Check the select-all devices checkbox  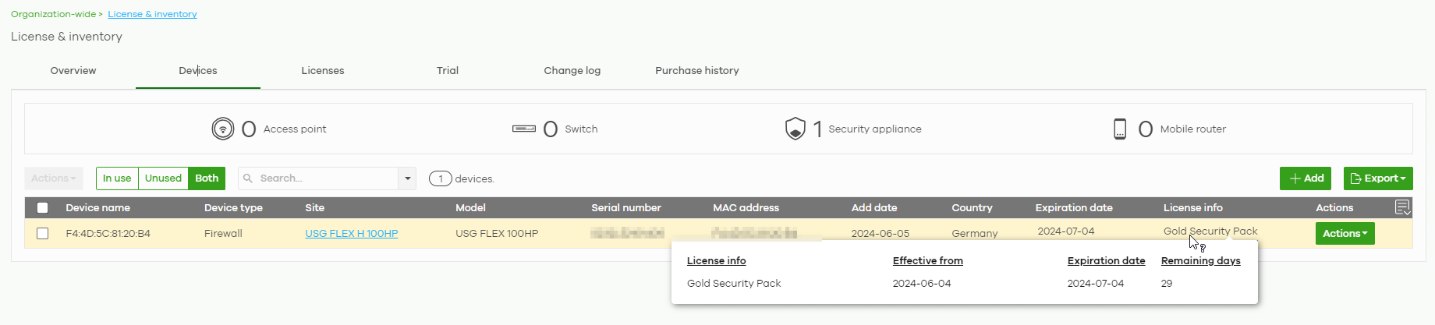click(x=43, y=208)
